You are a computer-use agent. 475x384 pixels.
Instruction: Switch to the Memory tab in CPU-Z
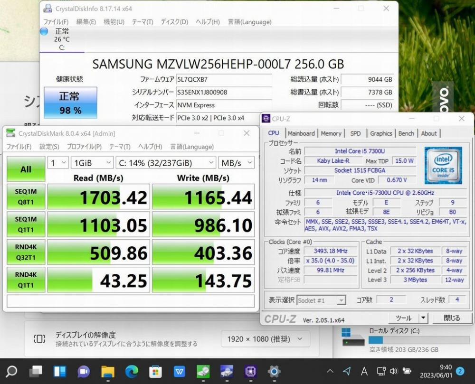point(331,133)
